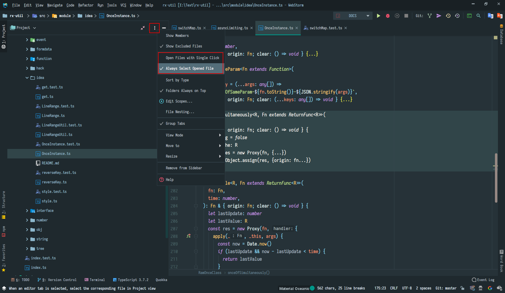Open Search Everywhere magnifier icon

pos(478,16)
